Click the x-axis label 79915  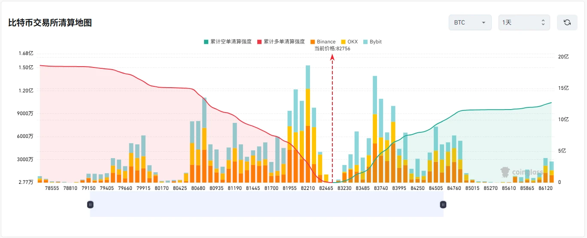[x=143, y=188]
